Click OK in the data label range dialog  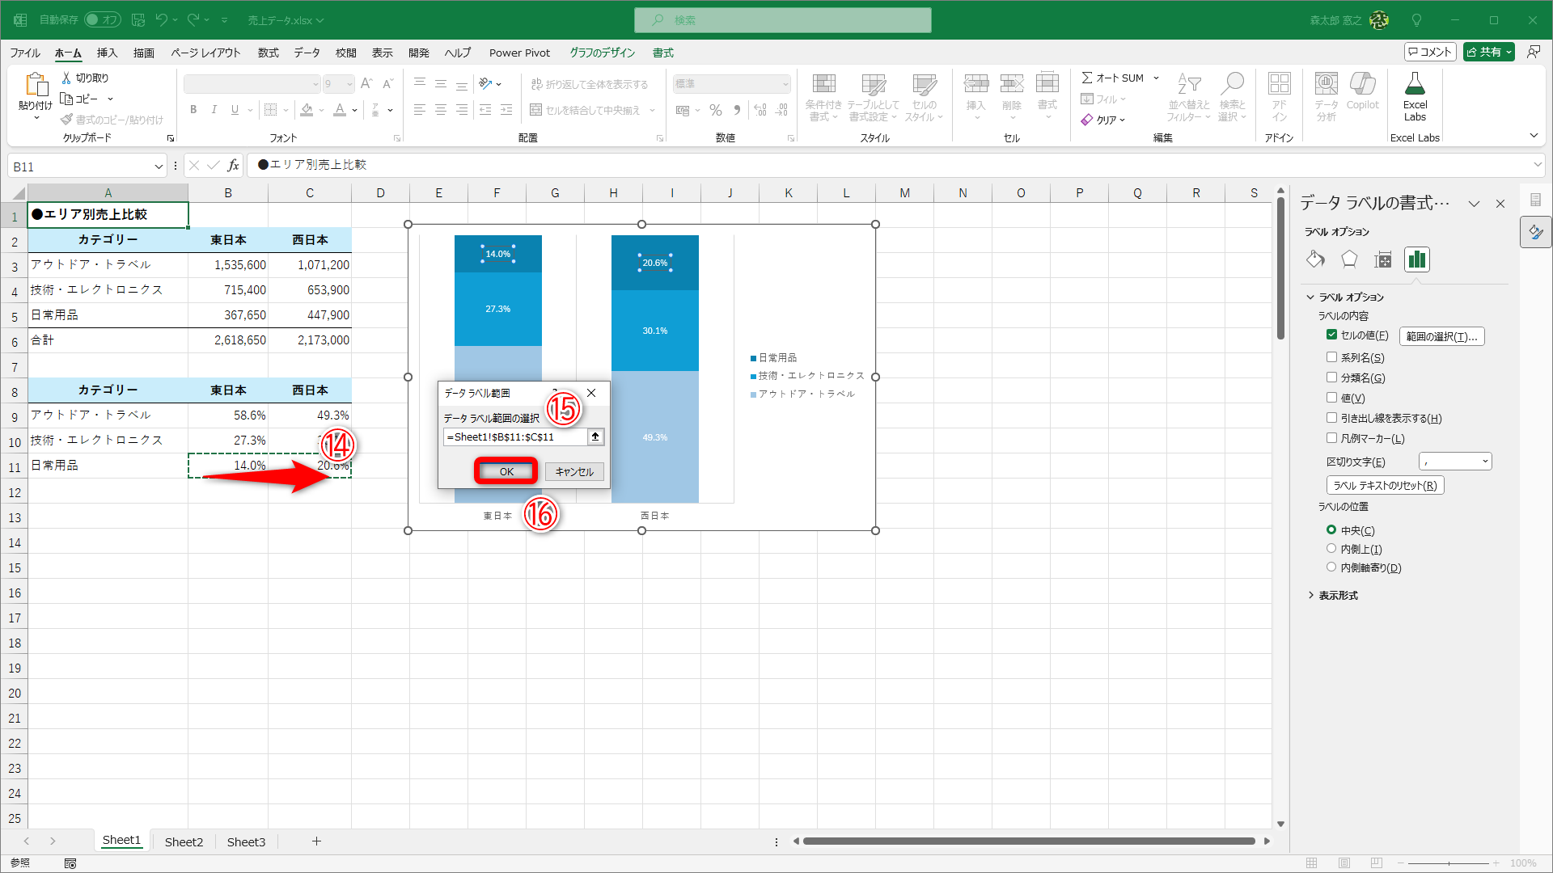[506, 471]
